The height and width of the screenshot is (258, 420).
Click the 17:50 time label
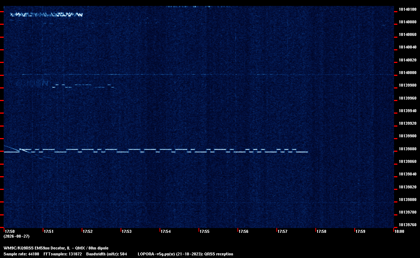pyautogui.click(x=10, y=231)
